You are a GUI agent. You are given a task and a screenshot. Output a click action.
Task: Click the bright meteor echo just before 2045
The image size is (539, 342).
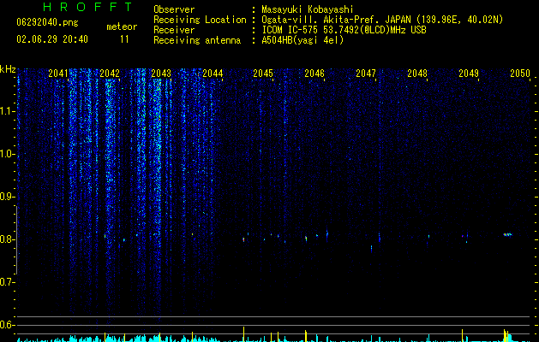[243, 239]
